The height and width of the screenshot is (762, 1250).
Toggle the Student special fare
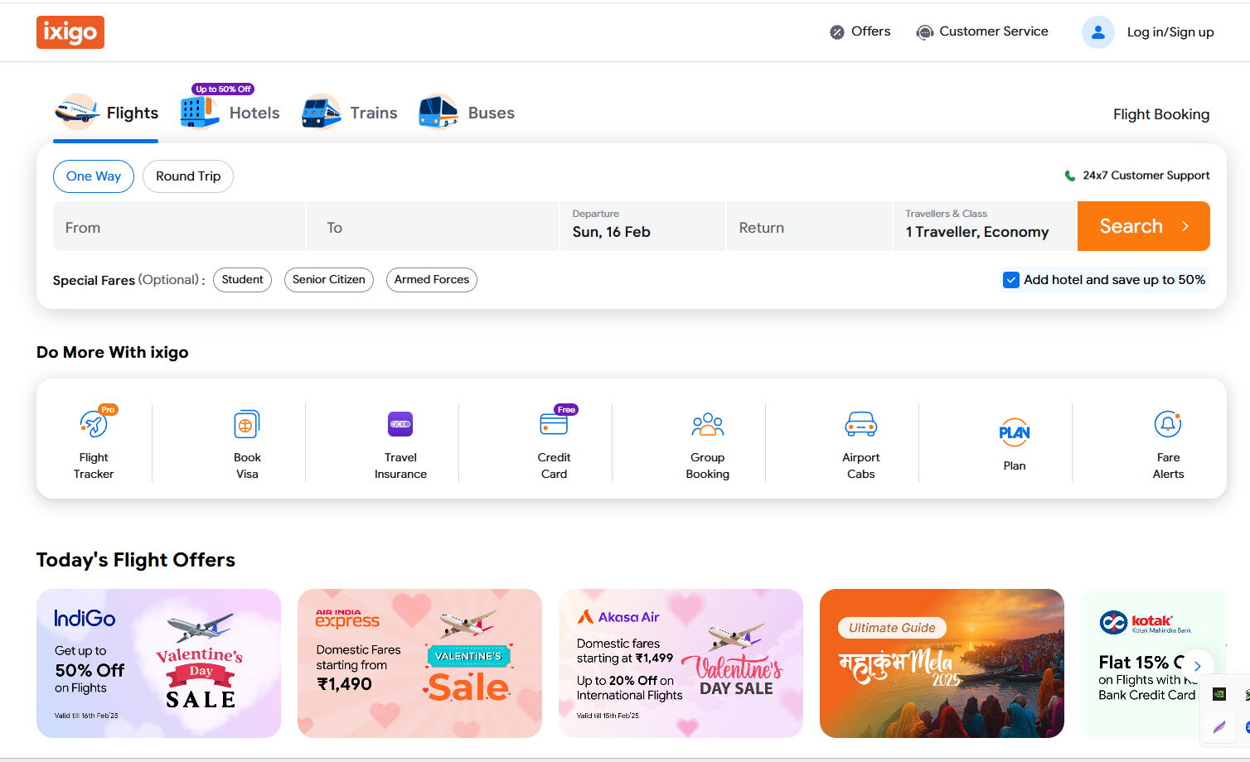point(242,280)
